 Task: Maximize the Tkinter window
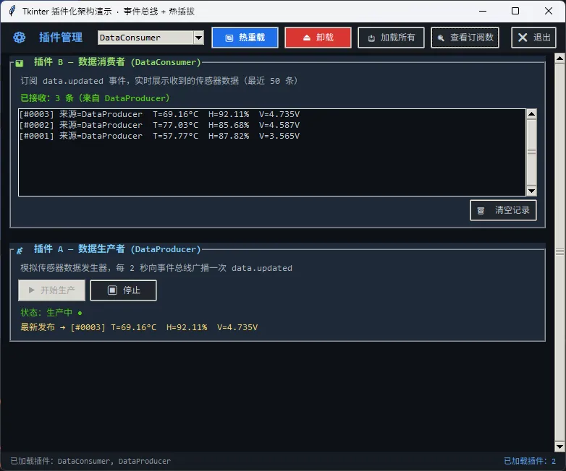point(515,11)
